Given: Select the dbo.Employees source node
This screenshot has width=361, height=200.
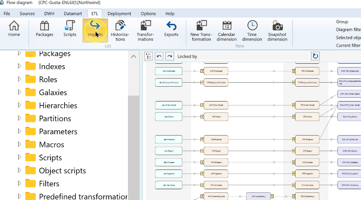Looking at the screenshot, I should pos(169,71).
